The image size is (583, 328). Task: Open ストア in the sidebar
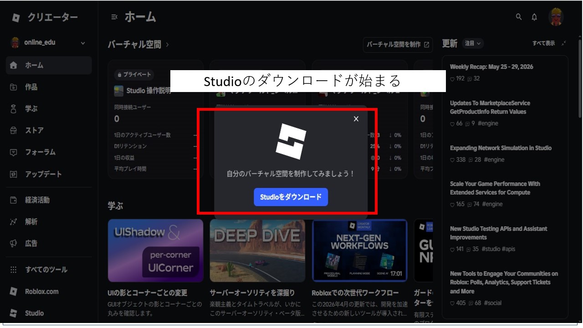click(49, 131)
